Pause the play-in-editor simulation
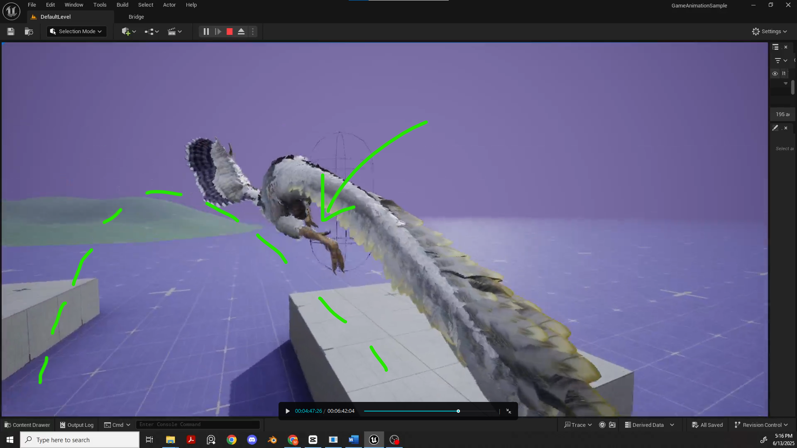Viewport: 797px width, 448px height. point(206,32)
